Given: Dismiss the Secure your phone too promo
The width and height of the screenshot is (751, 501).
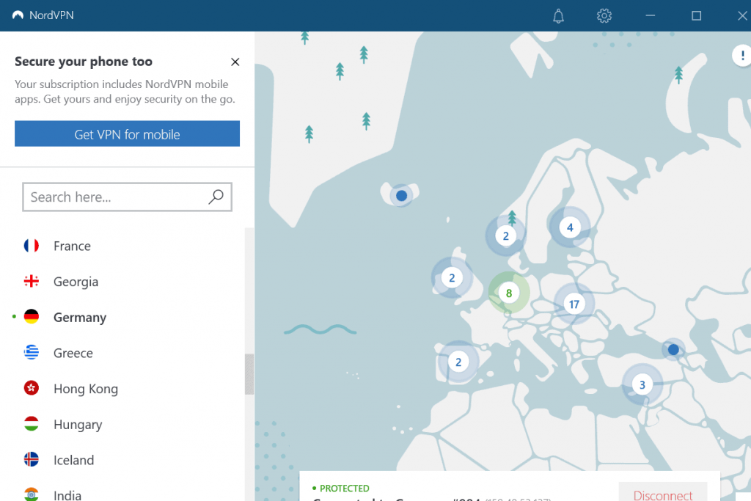Looking at the screenshot, I should point(235,62).
